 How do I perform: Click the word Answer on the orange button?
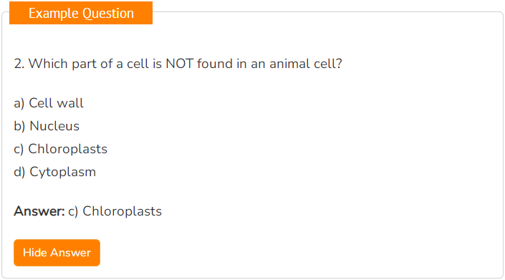coord(70,253)
